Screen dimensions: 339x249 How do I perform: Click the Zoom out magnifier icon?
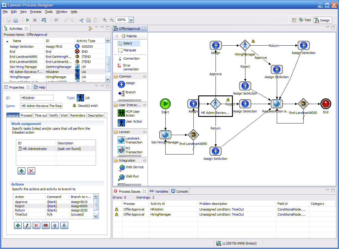click(x=112, y=20)
